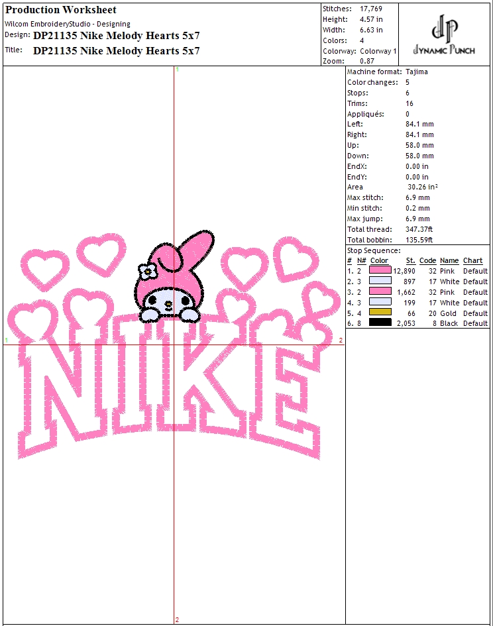Click stitch count 12,890 in stop 1
Image resolution: width=493 pixels, height=626 pixels.
click(x=404, y=271)
